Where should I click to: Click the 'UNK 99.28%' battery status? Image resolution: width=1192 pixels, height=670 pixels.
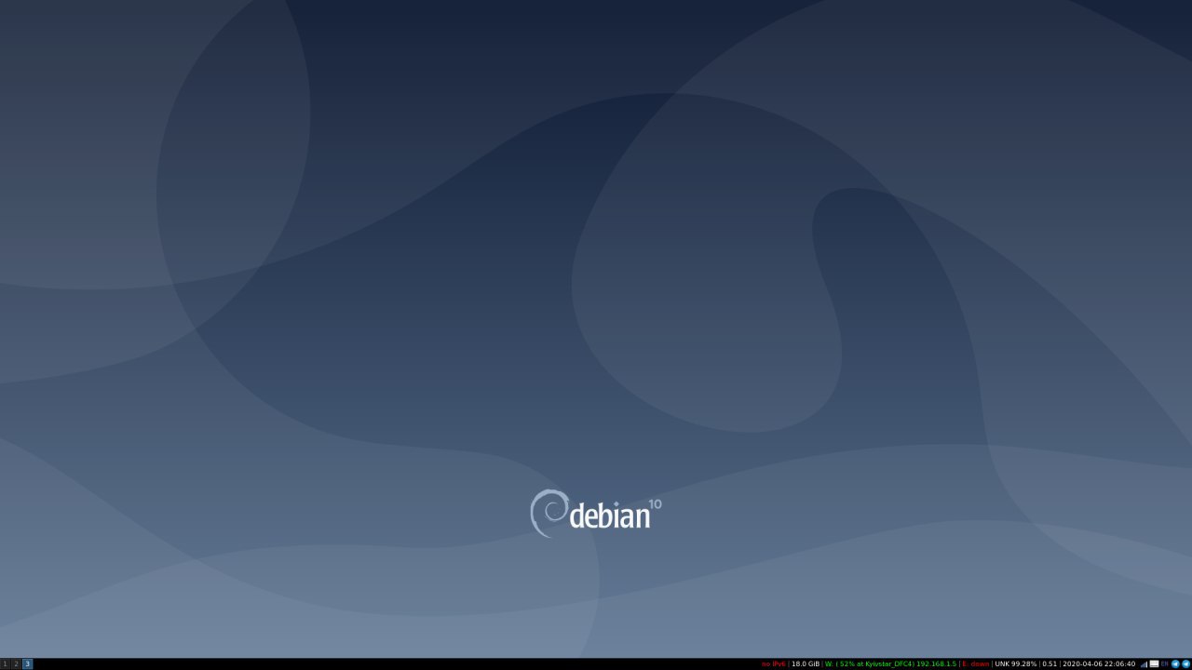coord(1016,664)
